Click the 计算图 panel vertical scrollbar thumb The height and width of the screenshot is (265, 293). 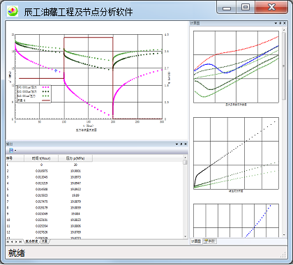pos(284,66)
